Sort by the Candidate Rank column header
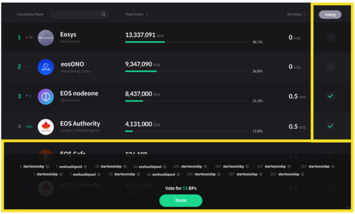Screen dimensions: 355x214 tap(30, 15)
